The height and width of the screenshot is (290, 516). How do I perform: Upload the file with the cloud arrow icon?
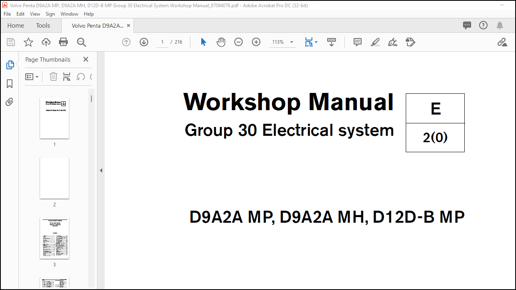click(x=46, y=42)
